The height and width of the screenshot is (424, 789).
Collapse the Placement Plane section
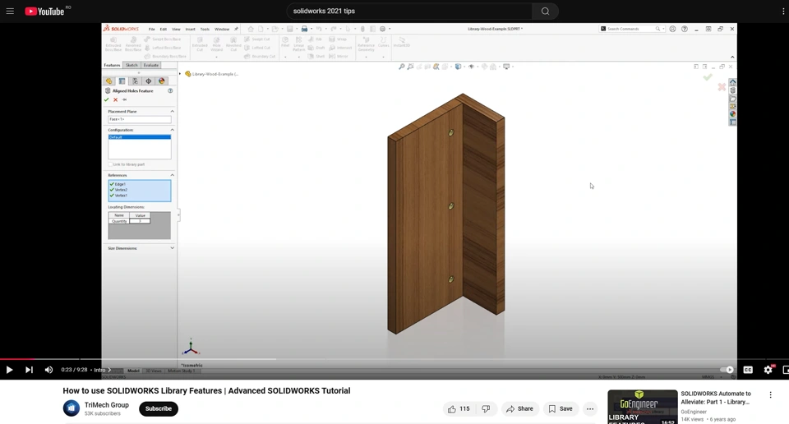[172, 112]
